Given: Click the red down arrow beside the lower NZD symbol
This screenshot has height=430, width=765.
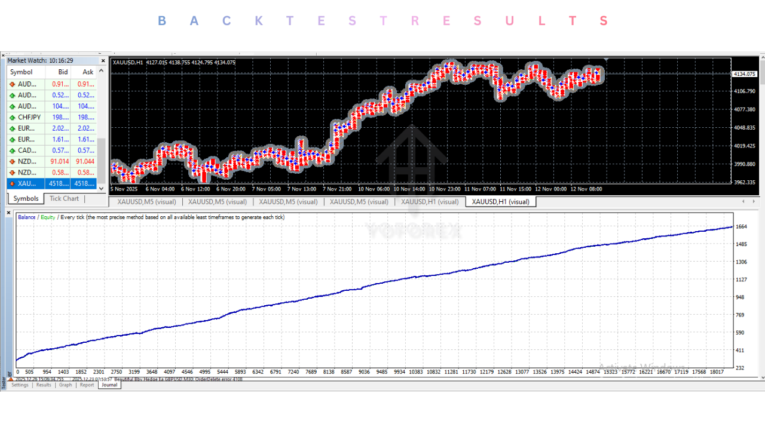Looking at the screenshot, I should point(12,172).
